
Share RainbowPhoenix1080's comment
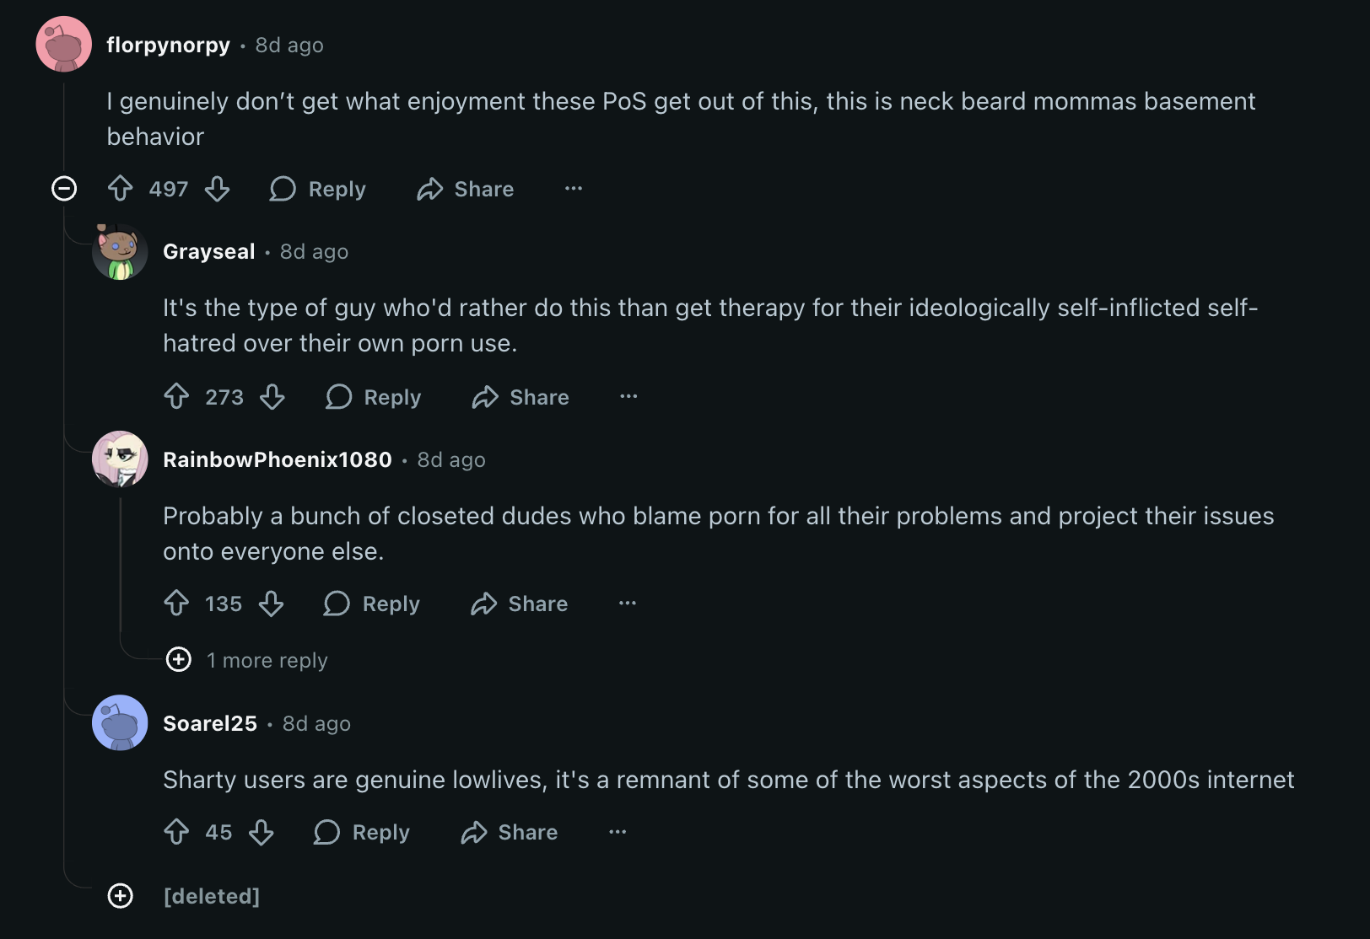520,604
